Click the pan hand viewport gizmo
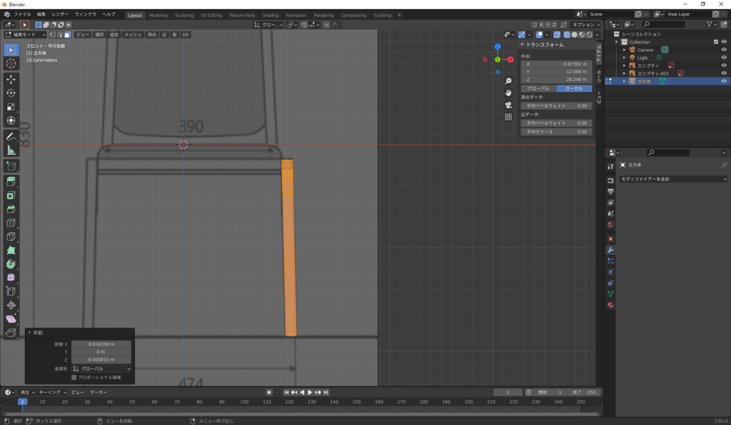This screenshot has width=731, height=425. 508,93
